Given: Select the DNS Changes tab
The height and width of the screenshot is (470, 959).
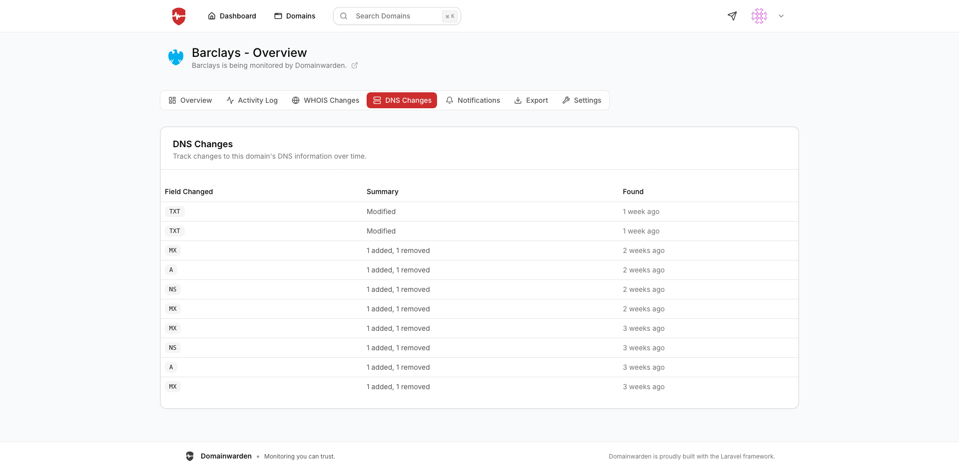Looking at the screenshot, I should 402,100.
